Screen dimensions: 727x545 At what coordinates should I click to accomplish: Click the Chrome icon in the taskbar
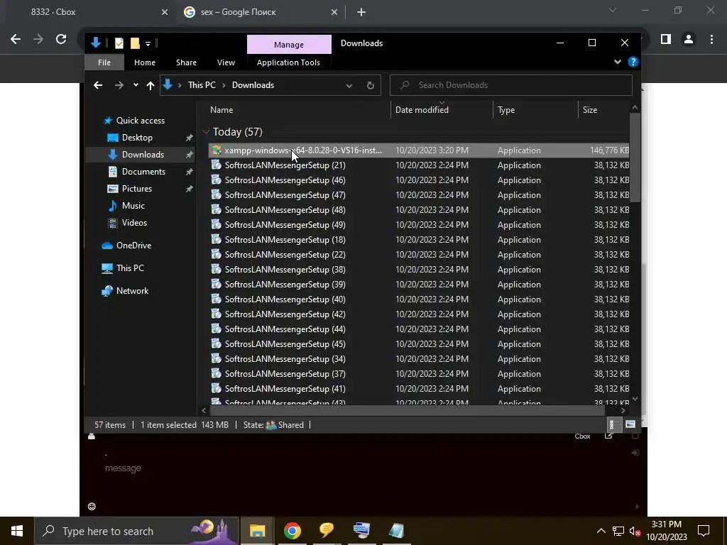(x=292, y=531)
